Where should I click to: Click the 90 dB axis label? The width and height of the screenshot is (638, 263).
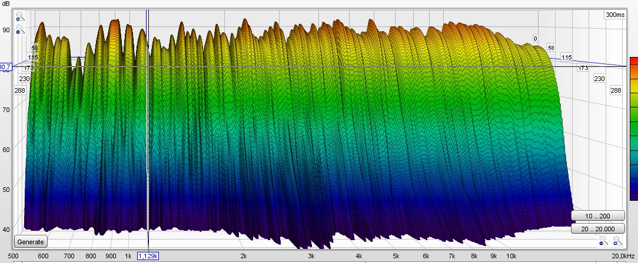(x=6, y=30)
